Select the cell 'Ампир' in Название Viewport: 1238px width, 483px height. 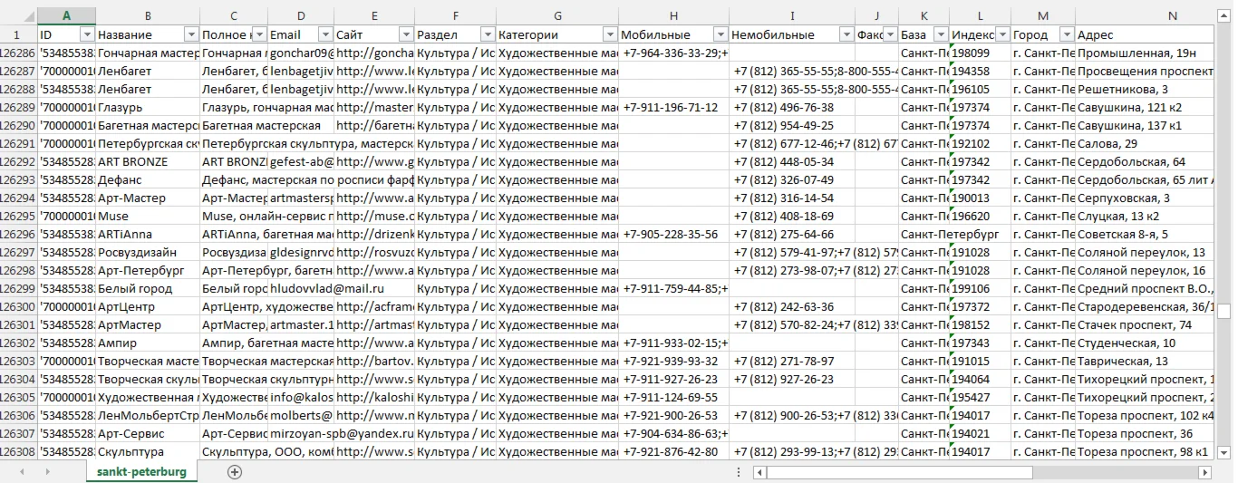[x=148, y=343]
